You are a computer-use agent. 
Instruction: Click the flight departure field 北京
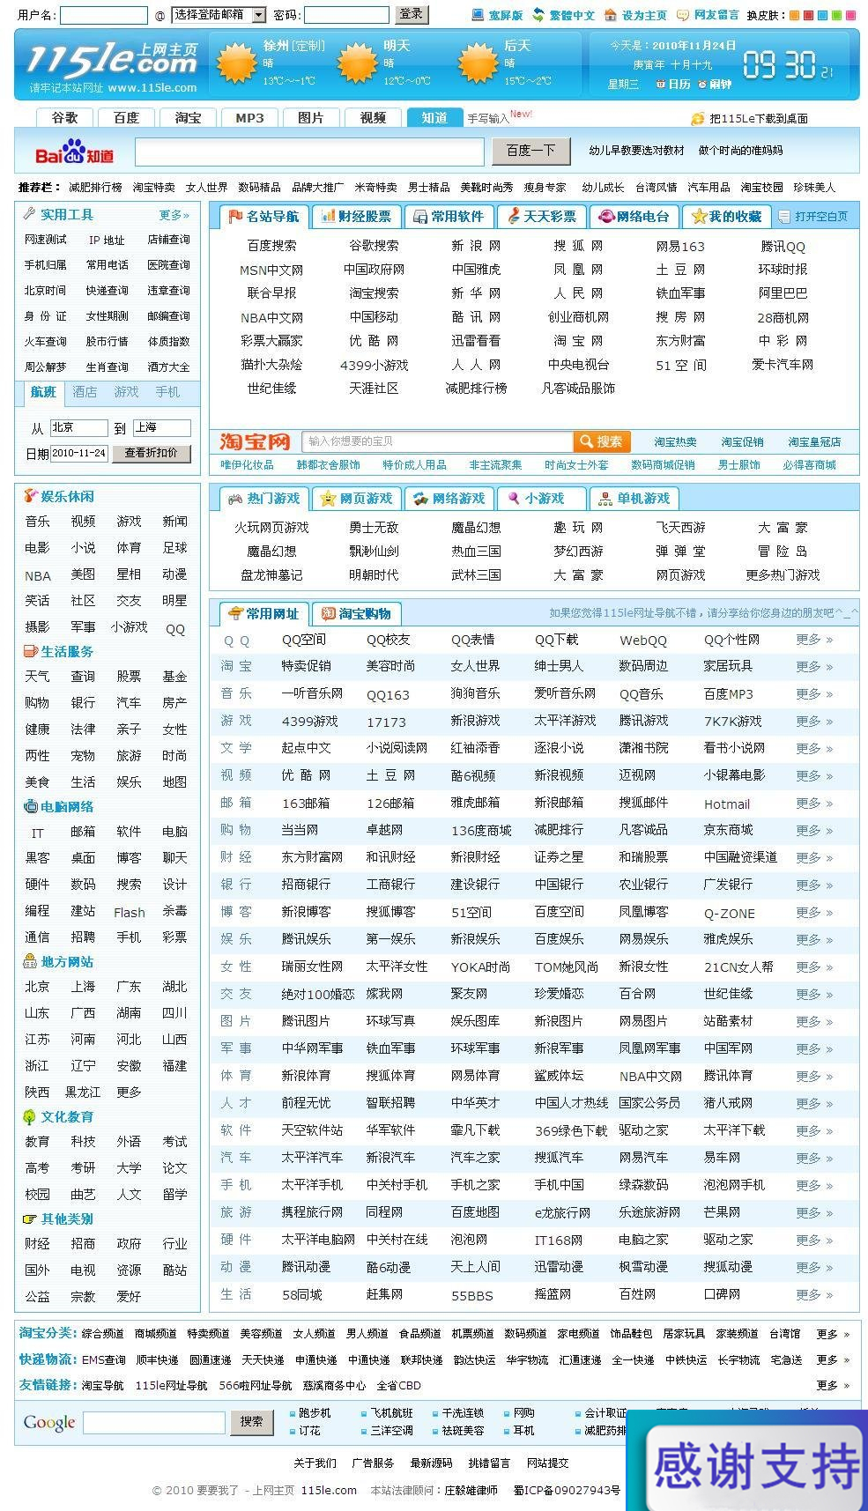(x=78, y=427)
